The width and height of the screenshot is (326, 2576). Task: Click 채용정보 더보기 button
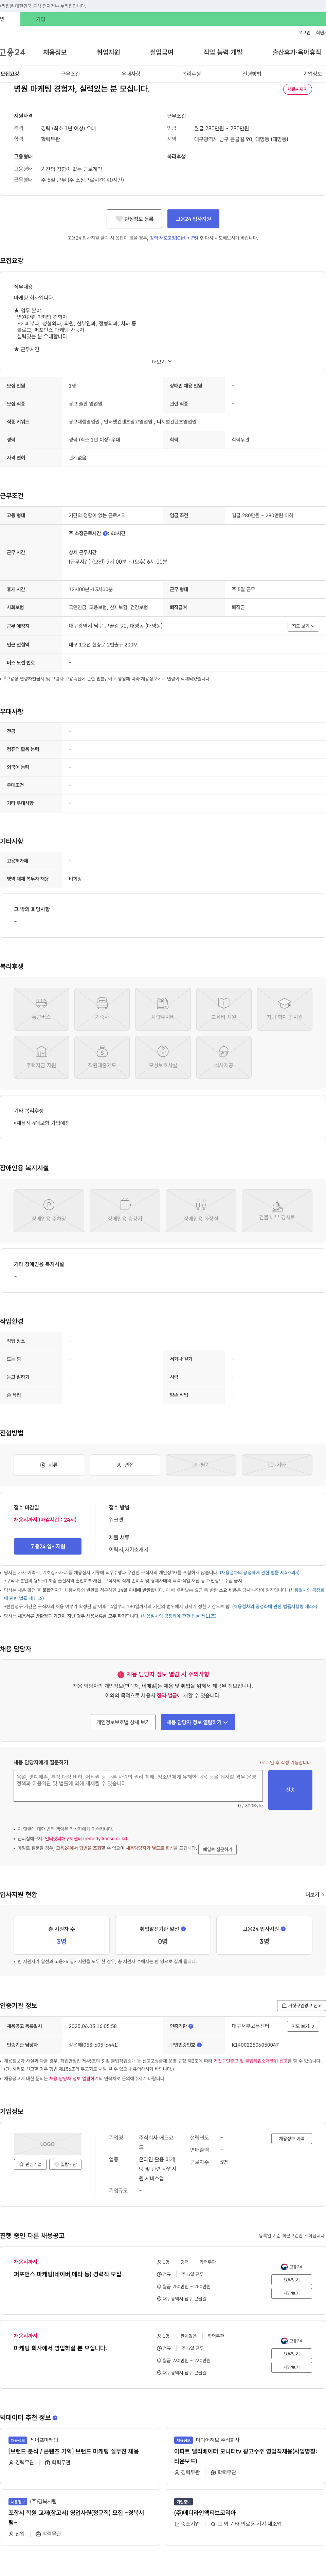291,2138
